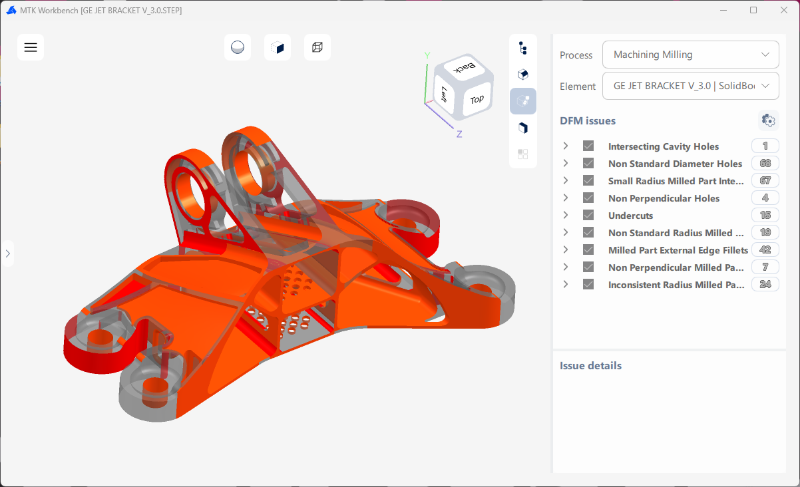Screen dimensions: 800x487
Task: Select the Undercuts label
Action: (630, 216)
